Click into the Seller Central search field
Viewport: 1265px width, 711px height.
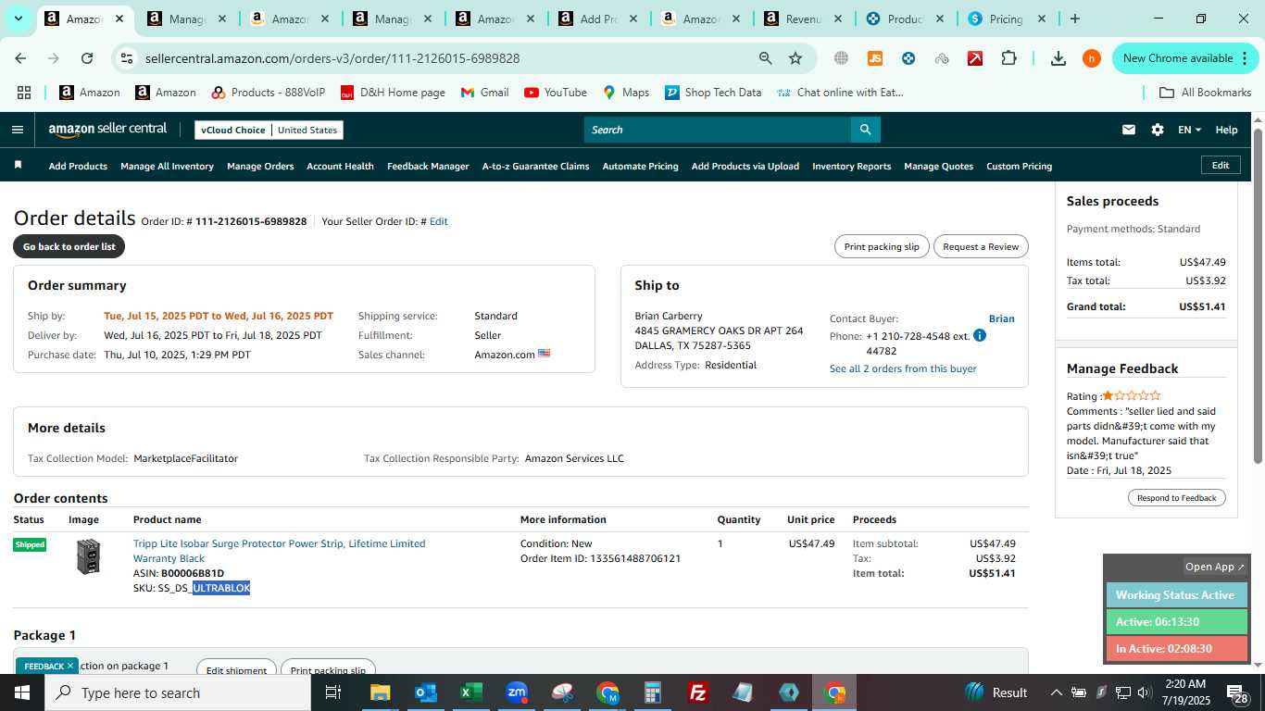pyautogui.click(x=718, y=130)
